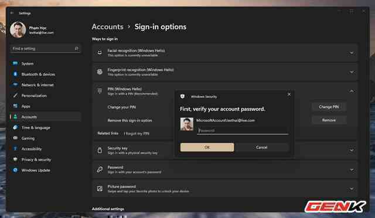Click the Time & language globe icon
This screenshot has width=375, height=218.
(15, 128)
